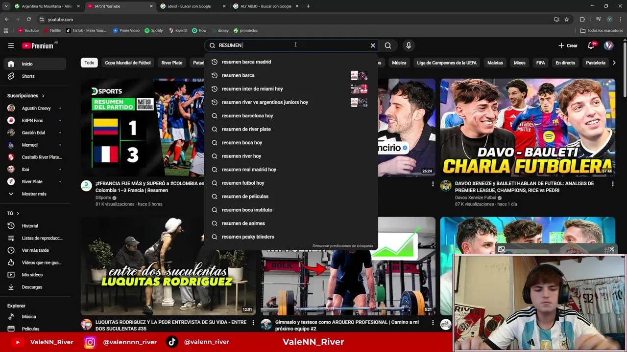
Task: Open Todos los marcadores folder
Action: tap(602, 30)
